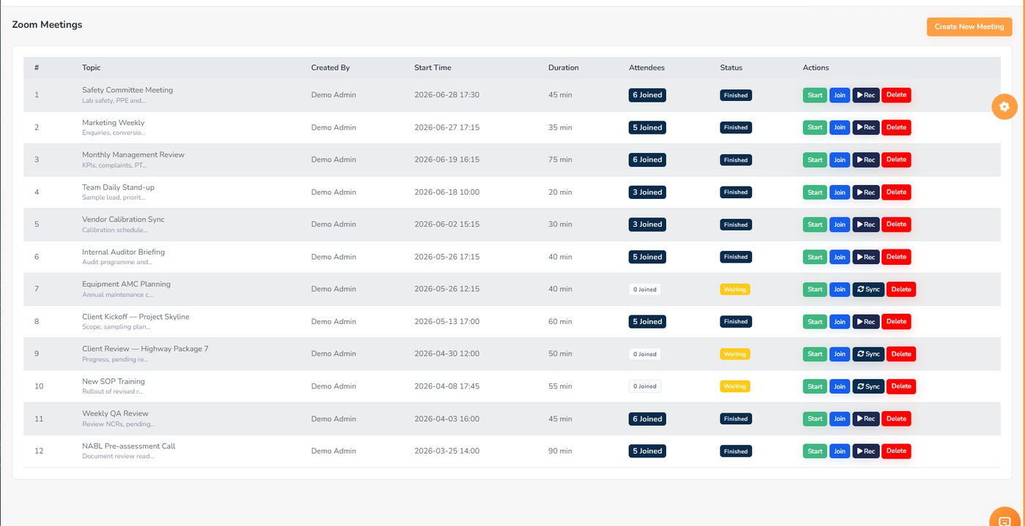
Task: Click the Start Time column header
Action: 433,67
